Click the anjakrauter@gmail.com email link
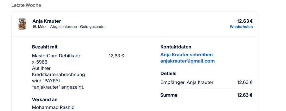Image resolution: width=286 pixels, height=111 pixels. click(187, 61)
